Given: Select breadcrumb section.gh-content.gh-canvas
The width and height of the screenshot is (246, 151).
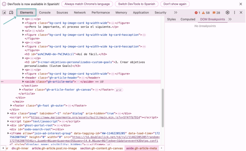Looking at the screenshot, I should coord(101,148).
